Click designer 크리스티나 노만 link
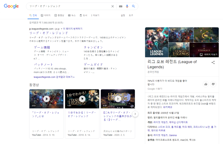Screen dimensions: 223x144 pyautogui.click(x=201, y=127)
